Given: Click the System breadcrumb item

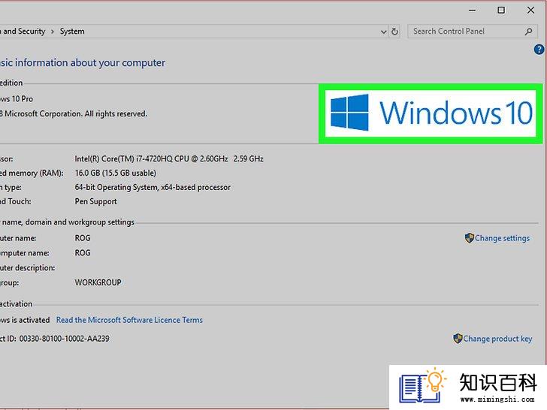Looking at the screenshot, I should [72, 32].
